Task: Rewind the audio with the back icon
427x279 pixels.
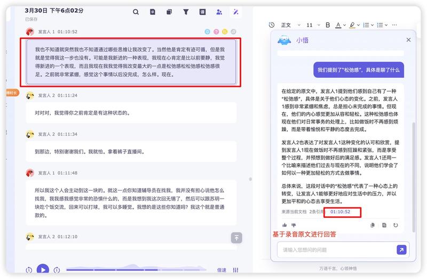Action: (29, 270)
